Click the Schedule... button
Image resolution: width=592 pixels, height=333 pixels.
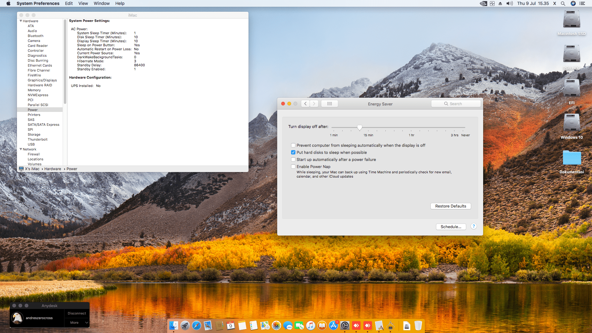point(451,227)
